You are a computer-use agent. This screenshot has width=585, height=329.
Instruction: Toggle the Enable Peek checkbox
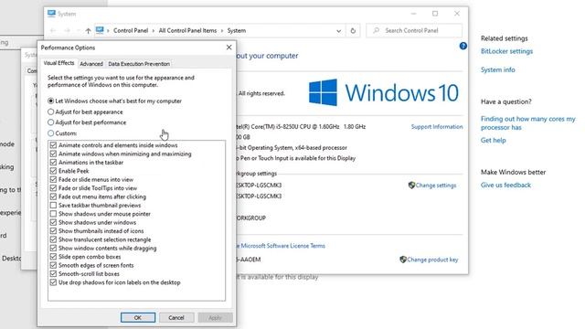[53, 171]
